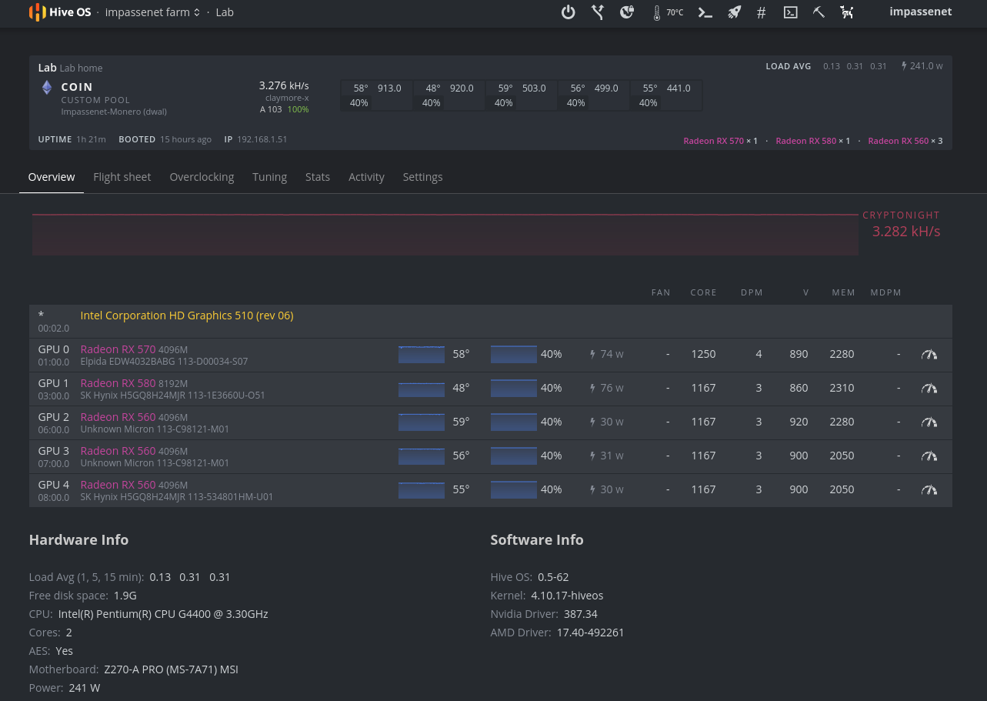Viewport: 987px width, 701px height.
Task: Click the hash # icon in toolbar
Action: coord(762,12)
